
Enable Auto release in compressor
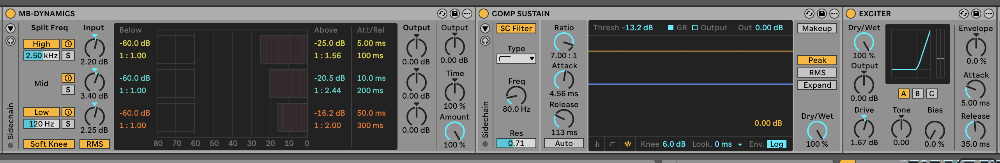(x=564, y=143)
